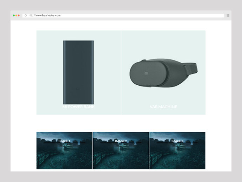Select the Image 2 thumbnail
This screenshot has height=182, width=242.
coord(121,150)
